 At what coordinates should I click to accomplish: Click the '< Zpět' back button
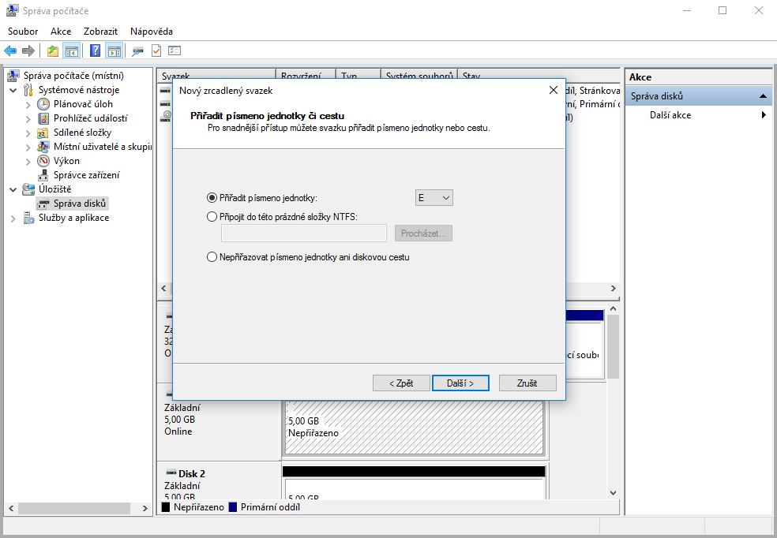401,383
